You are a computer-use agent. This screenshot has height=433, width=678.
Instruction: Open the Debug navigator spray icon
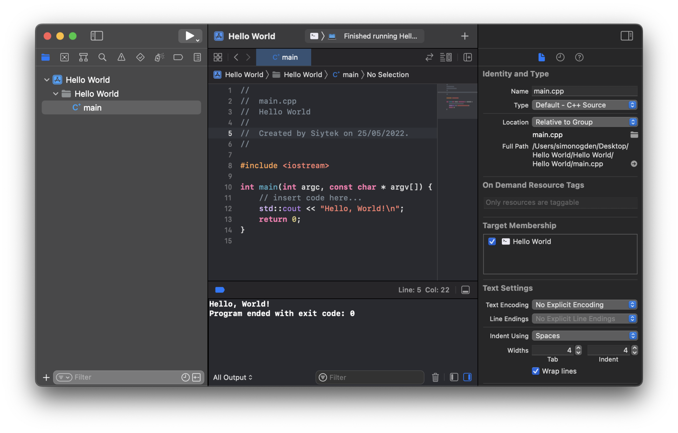tap(159, 57)
